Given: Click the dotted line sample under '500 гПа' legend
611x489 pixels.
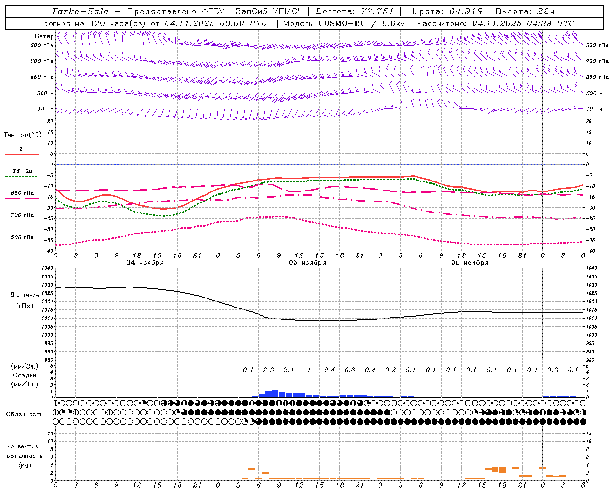Looking at the screenshot, I should (22, 243).
